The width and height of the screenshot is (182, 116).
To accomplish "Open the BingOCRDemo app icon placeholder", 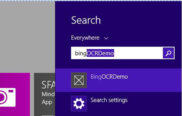I will 79,80.
